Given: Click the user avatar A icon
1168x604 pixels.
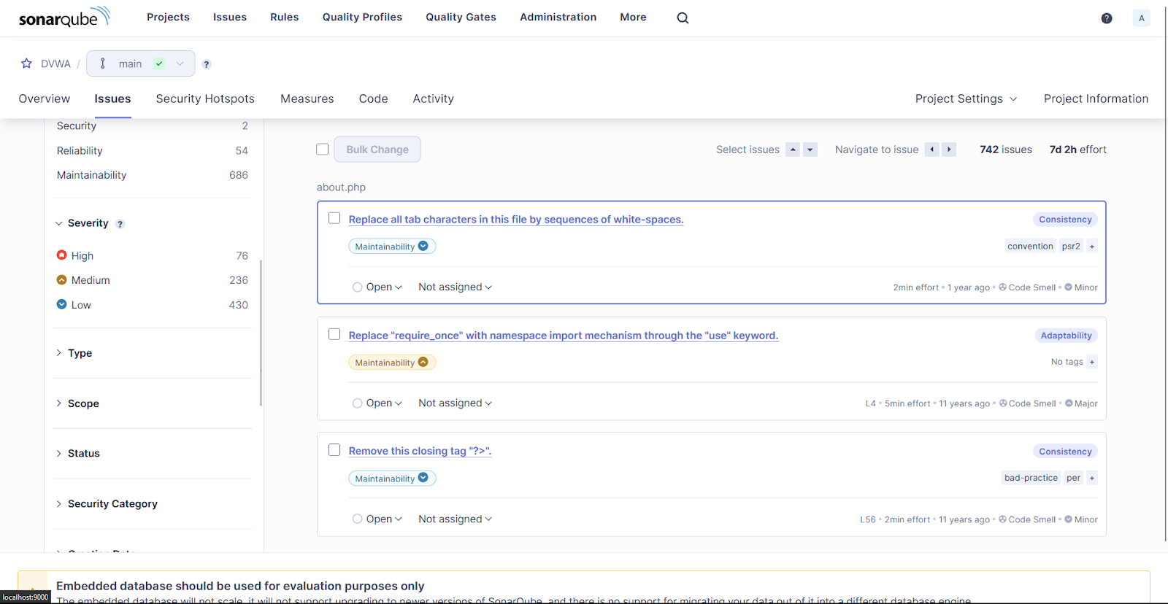Looking at the screenshot, I should tap(1141, 18).
